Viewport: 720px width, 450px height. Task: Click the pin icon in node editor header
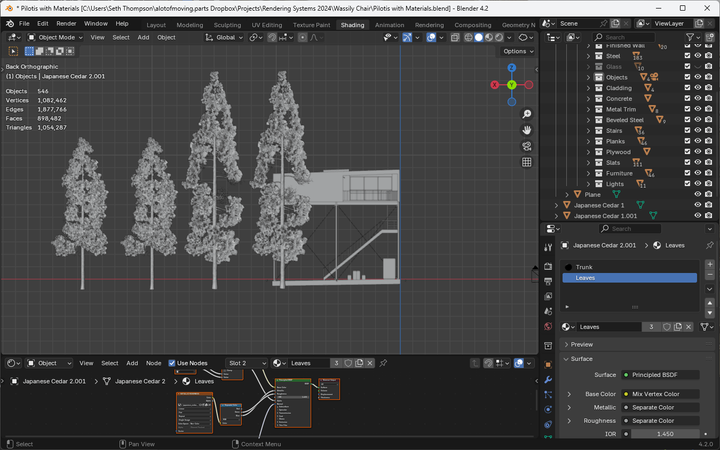(x=383, y=363)
